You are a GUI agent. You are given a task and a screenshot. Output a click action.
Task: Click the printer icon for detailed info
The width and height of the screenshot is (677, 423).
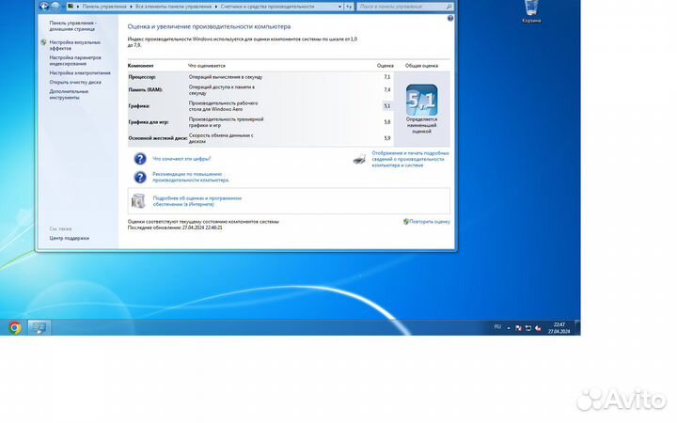point(359,159)
